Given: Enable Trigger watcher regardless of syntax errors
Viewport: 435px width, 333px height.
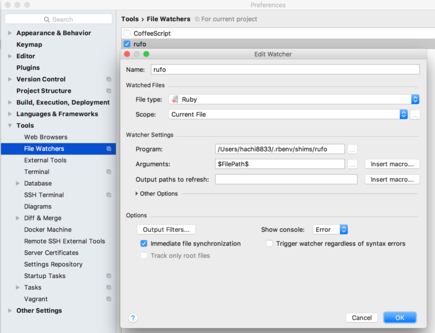Looking at the screenshot, I should [x=270, y=244].
